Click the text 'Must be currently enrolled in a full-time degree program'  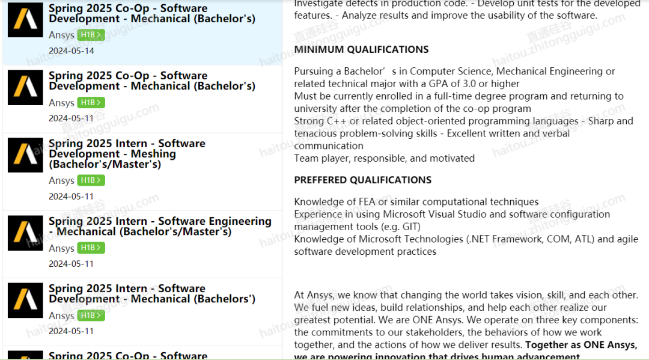pos(421,96)
